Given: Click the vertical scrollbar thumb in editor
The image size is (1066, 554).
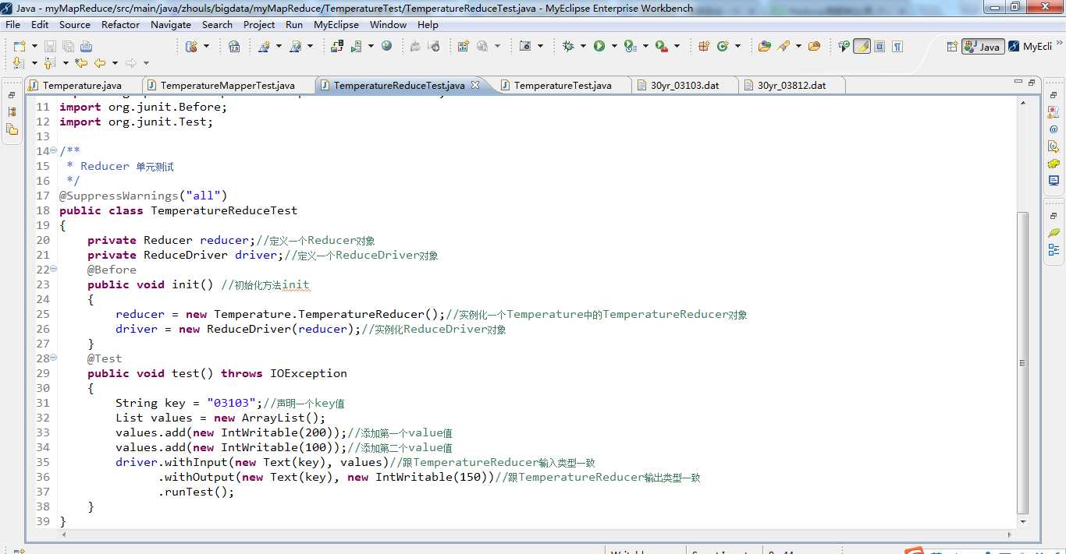Looking at the screenshot, I should click(x=1023, y=362).
